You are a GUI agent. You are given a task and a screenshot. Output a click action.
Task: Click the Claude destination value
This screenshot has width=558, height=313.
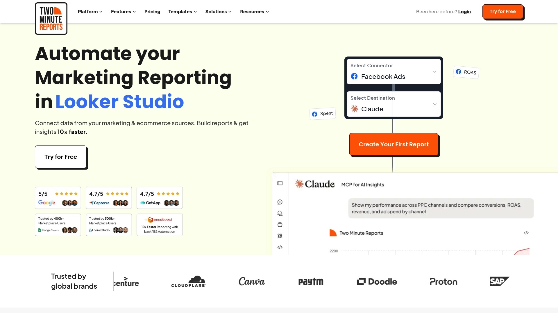(x=372, y=109)
